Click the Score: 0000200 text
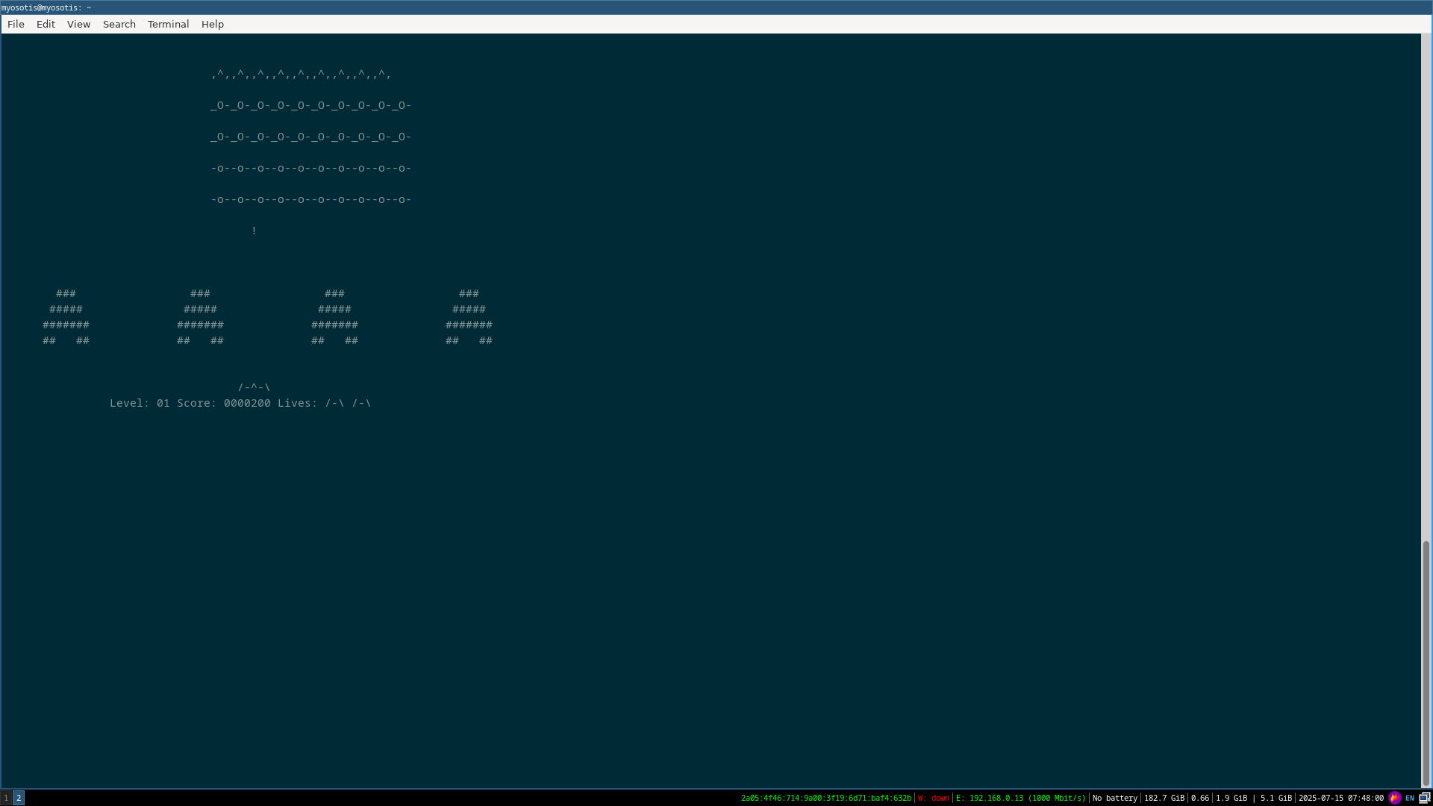This screenshot has width=1433, height=806. [223, 403]
